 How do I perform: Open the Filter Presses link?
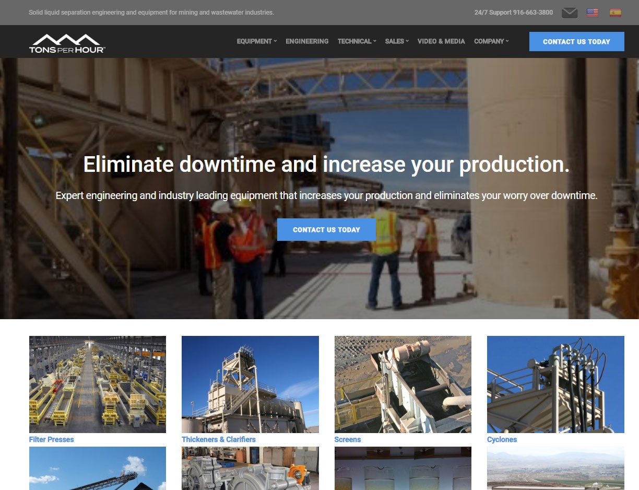[x=51, y=439]
